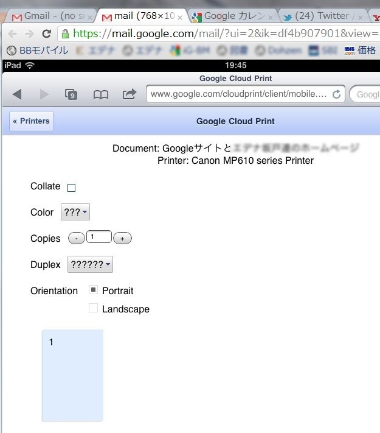Switch to mail (768×10 tab
Screen dimensions: 380x433
142,16
